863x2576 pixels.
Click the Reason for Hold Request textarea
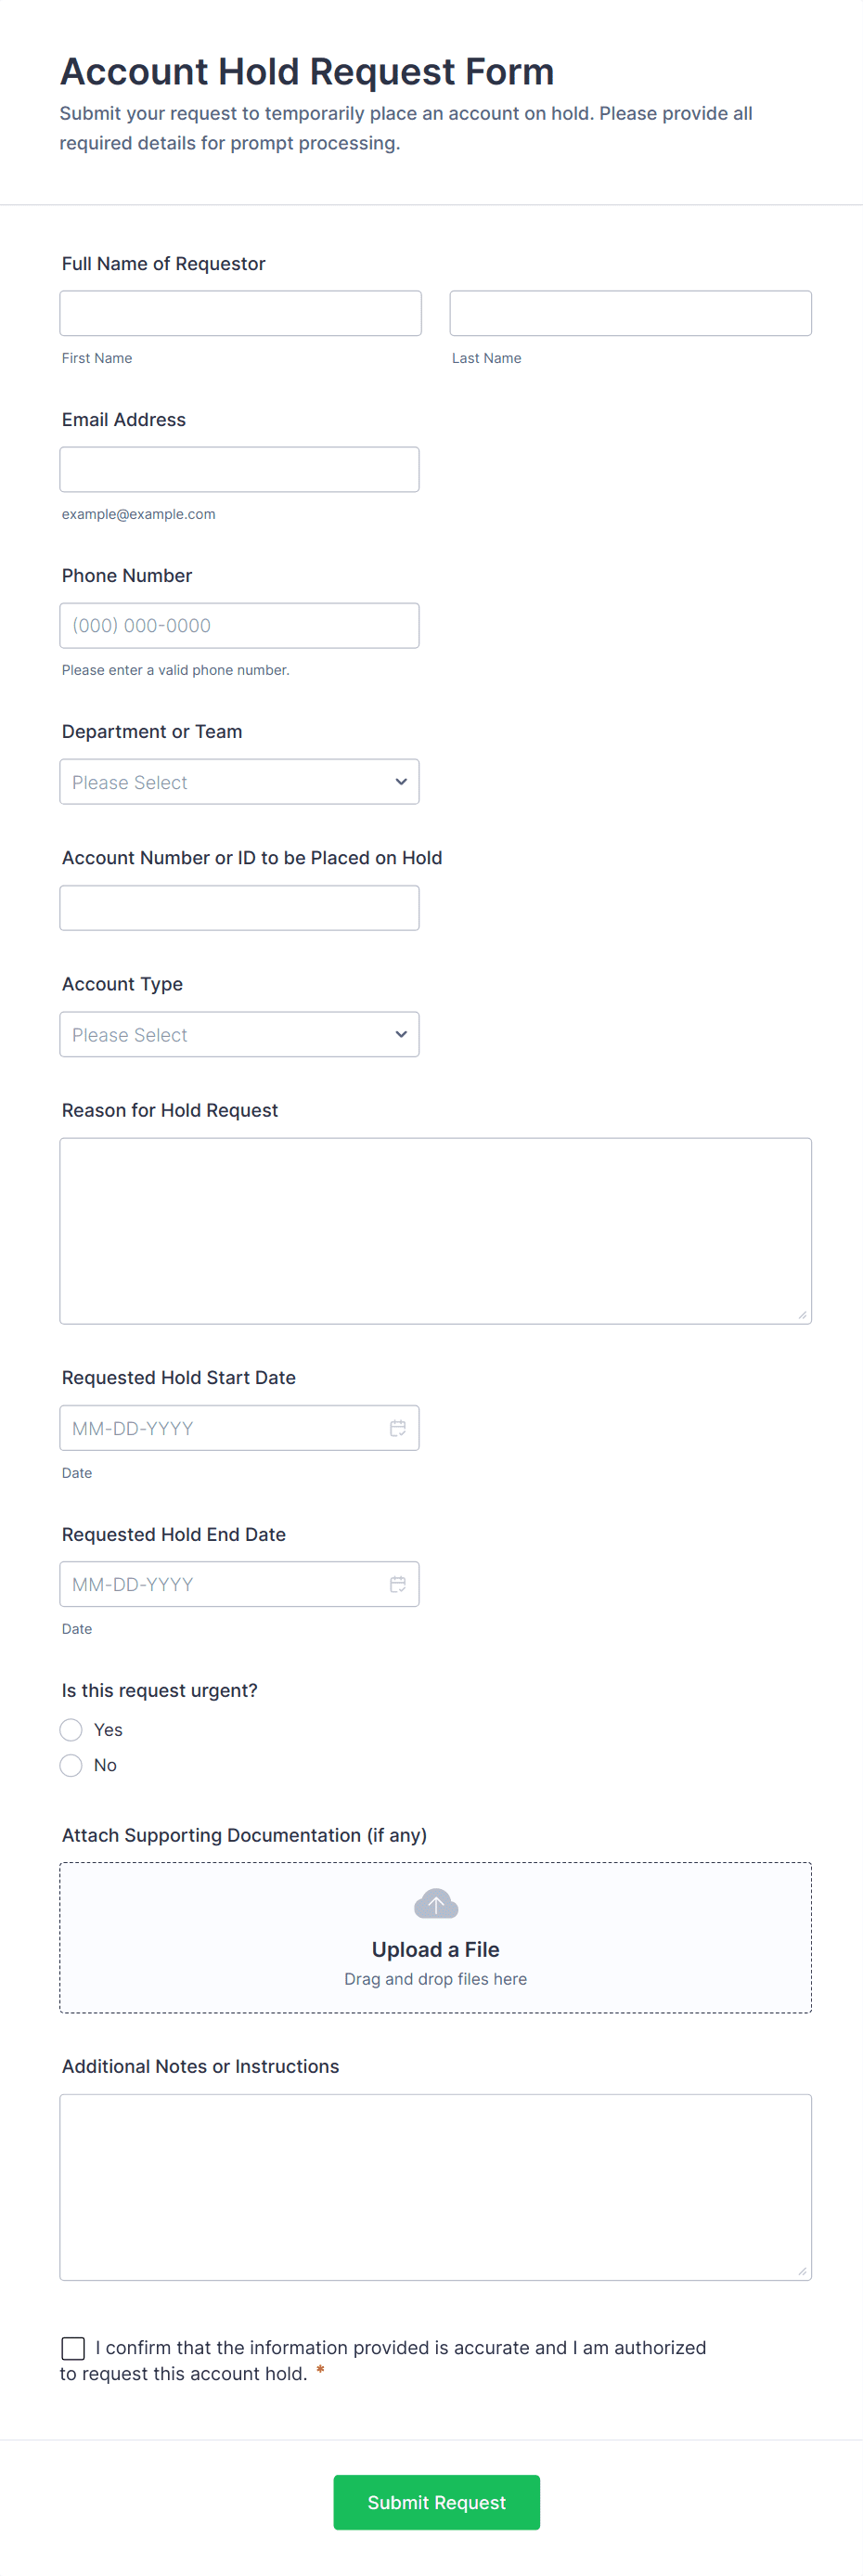click(435, 1230)
